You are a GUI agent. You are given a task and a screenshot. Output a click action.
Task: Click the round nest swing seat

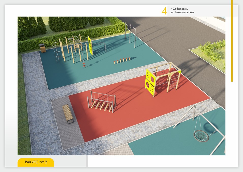tap(201, 136)
